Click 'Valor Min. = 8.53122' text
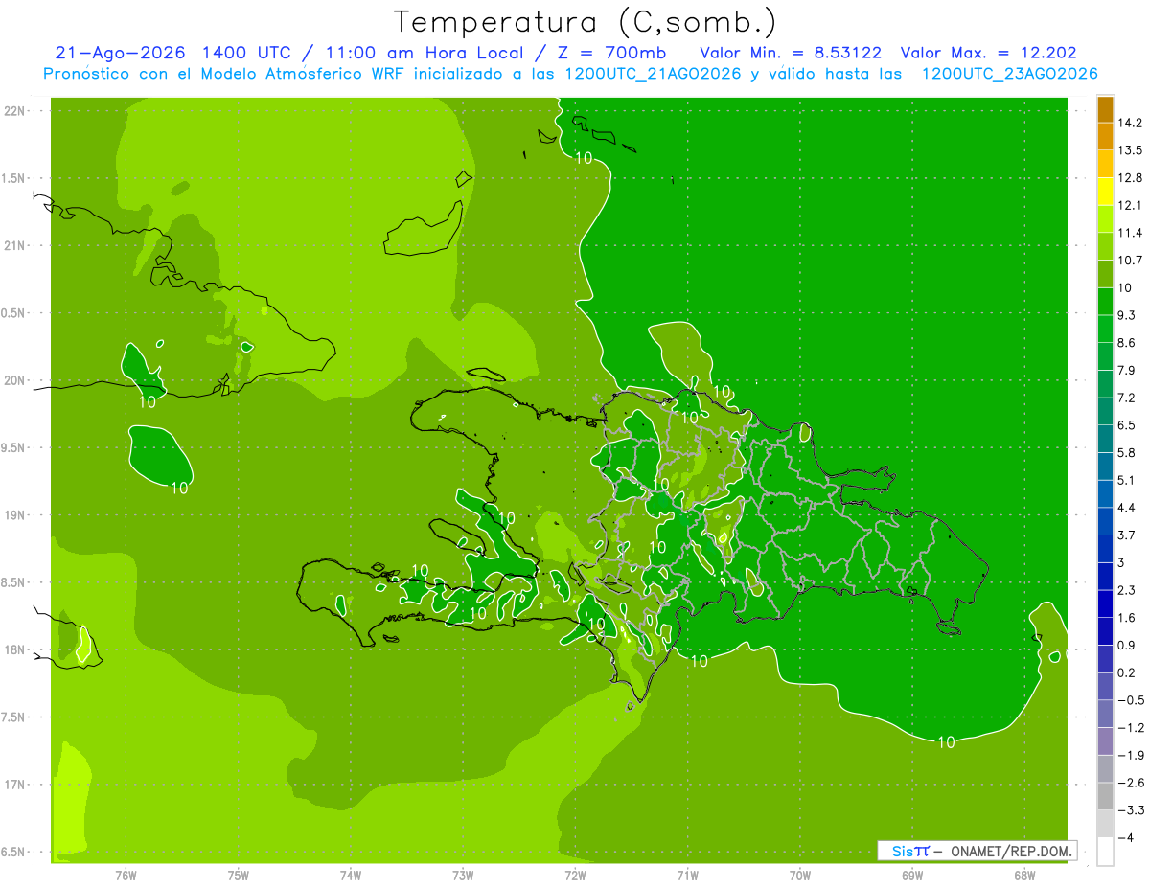This screenshot has height=888, width=1150. [792, 53]
